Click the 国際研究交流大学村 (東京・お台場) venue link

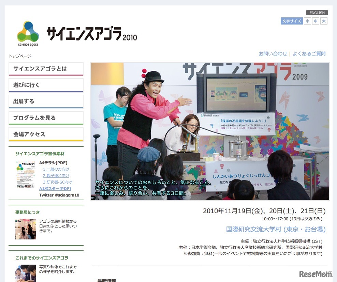pos(276,230)
